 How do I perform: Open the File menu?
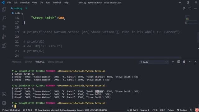point(9,2)
